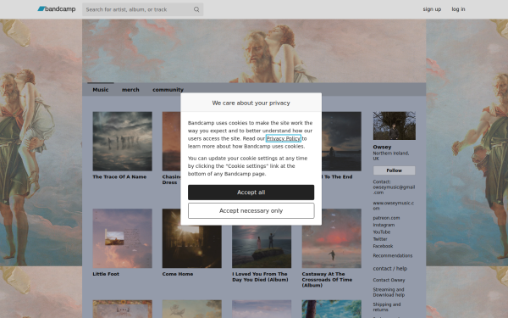The width and height of the screenshot is (508, 318).
Task: Open Castaway At The Crossroads Of Time cover
Action: [x=331, y=238]
